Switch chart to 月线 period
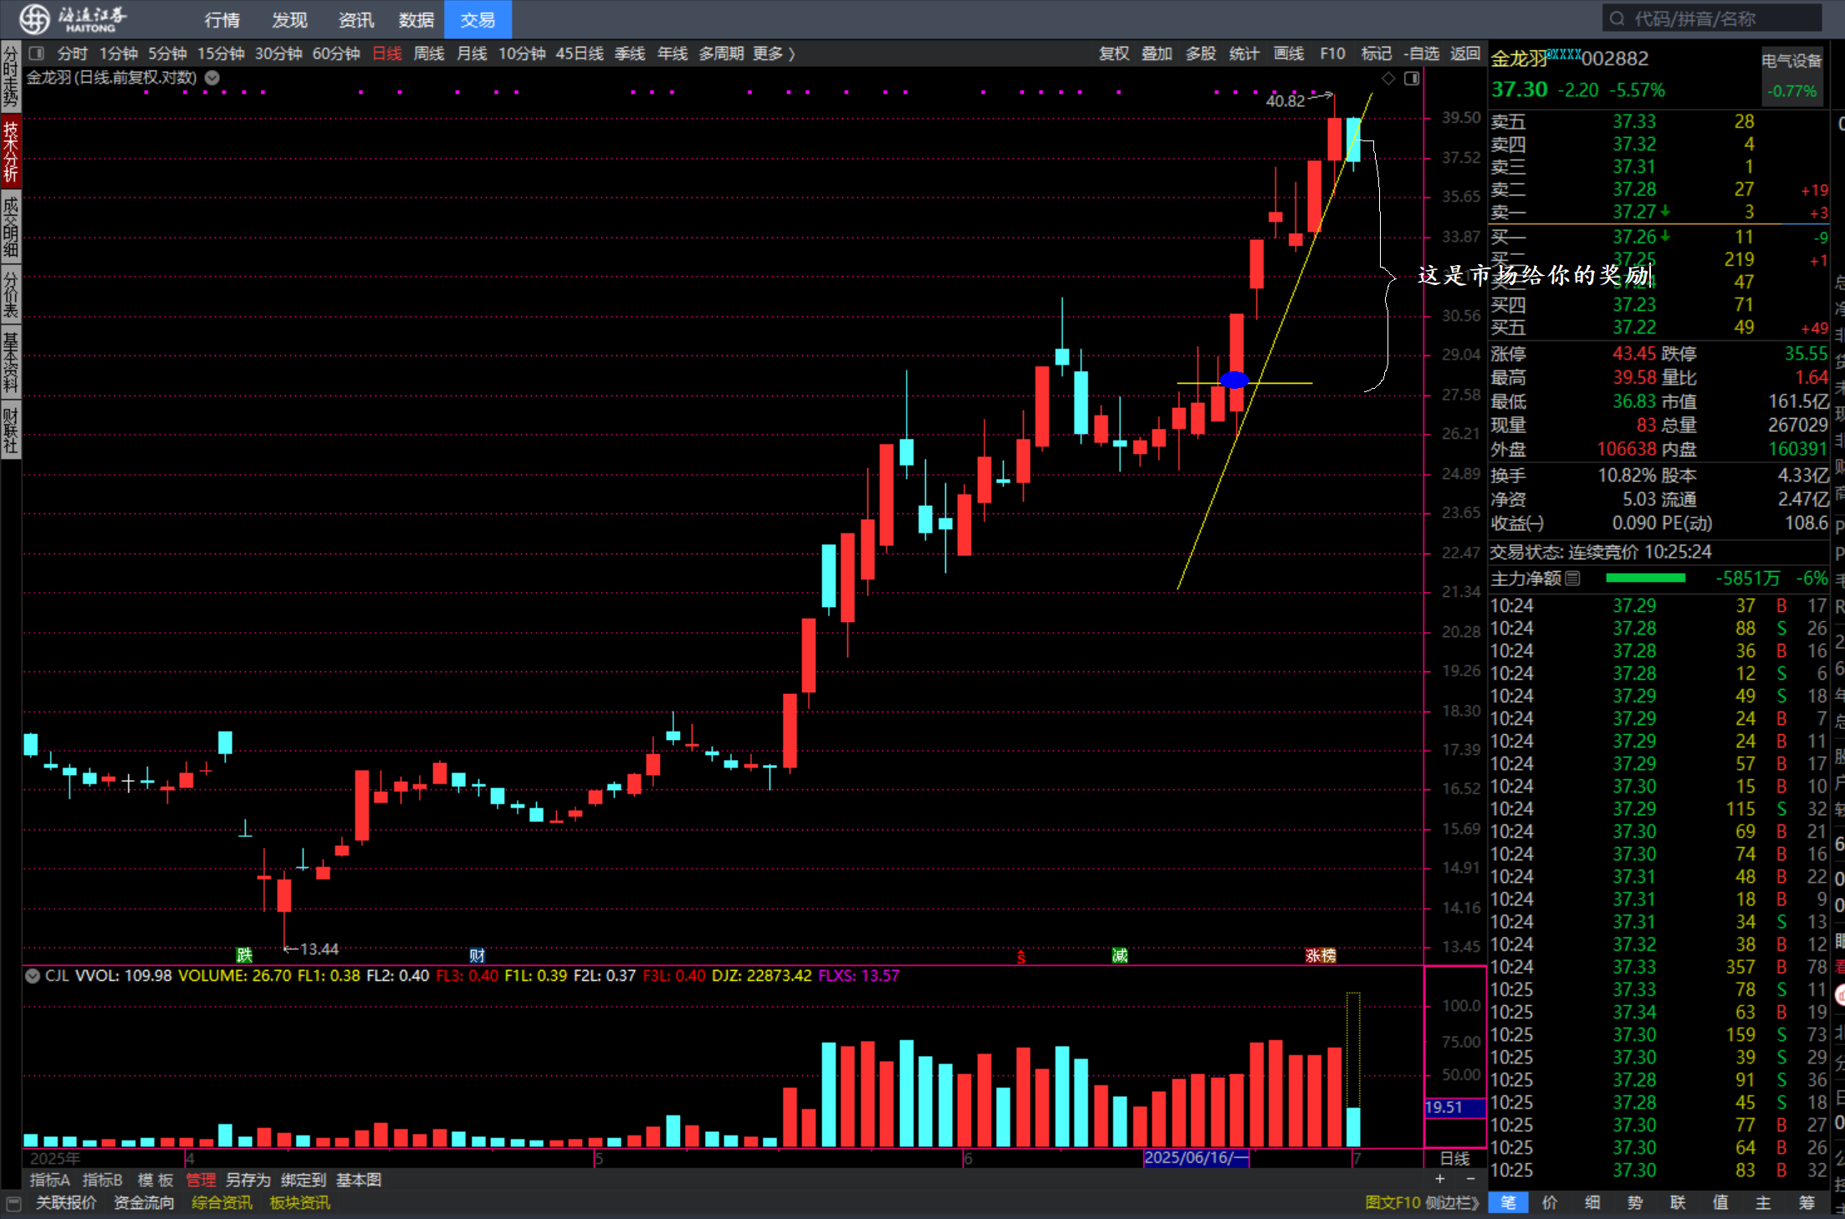This screenshot has width=1845, height=1219. (472, 54)
